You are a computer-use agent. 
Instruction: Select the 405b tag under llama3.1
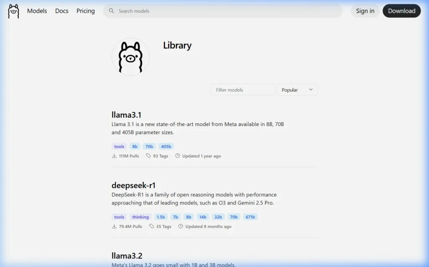[166, 146]
